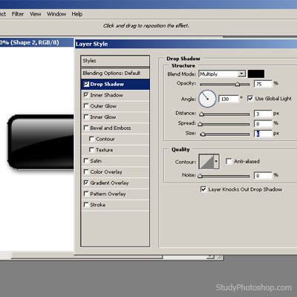Viewport: 297px width, 297px height.
Task: Click the Size value field
Action: click(263, 134)
